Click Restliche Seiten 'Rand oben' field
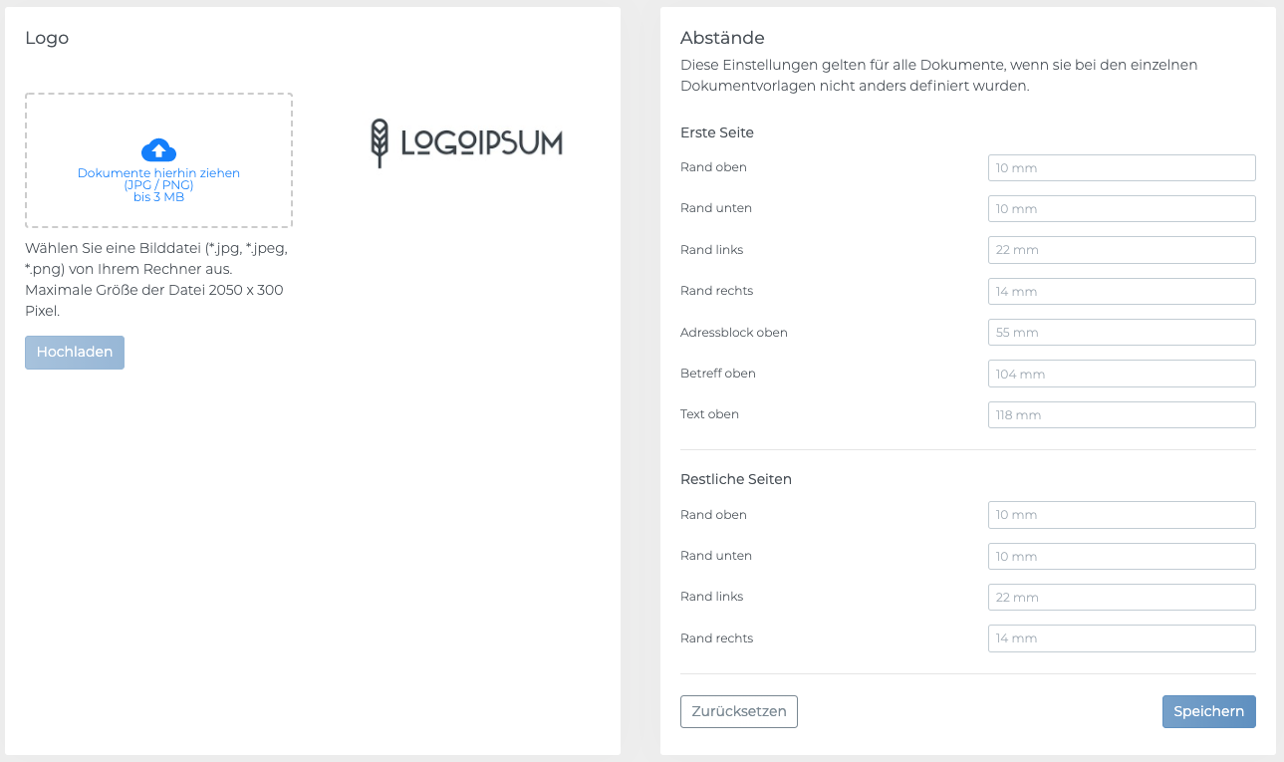 [1121, 515]
